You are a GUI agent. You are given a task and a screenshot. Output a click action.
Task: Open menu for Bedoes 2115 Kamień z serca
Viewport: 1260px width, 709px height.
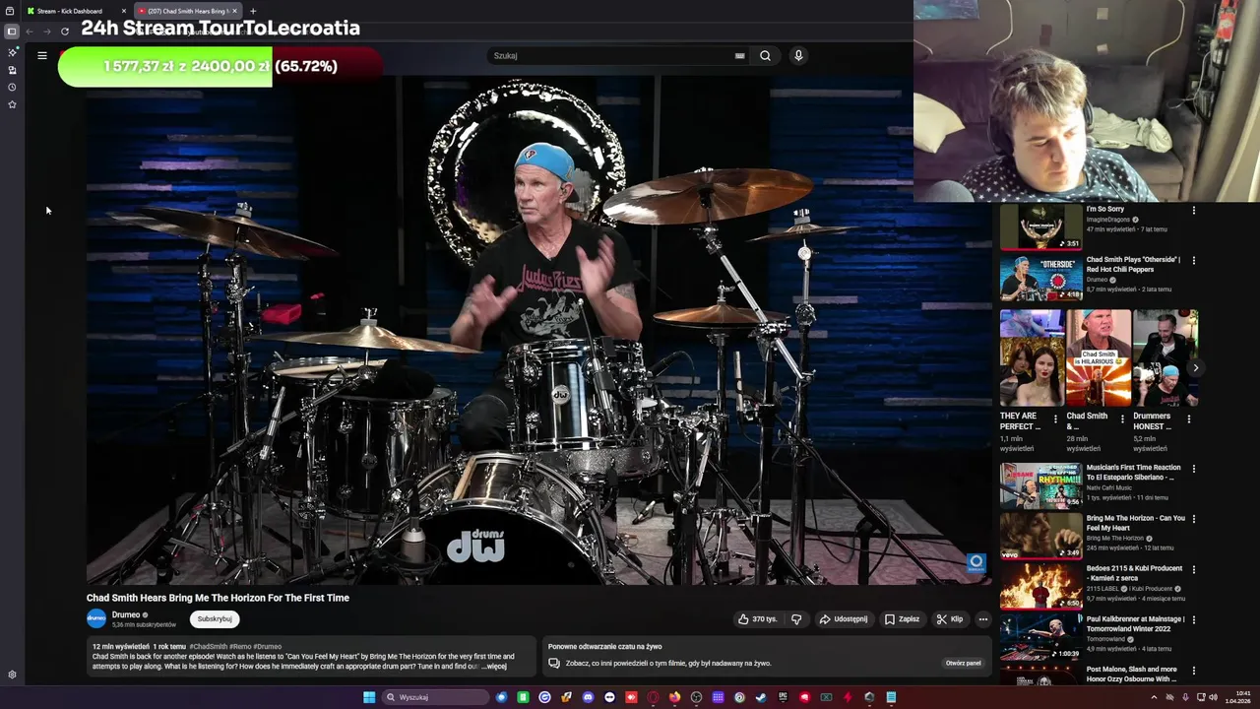tap(1194, 569)
